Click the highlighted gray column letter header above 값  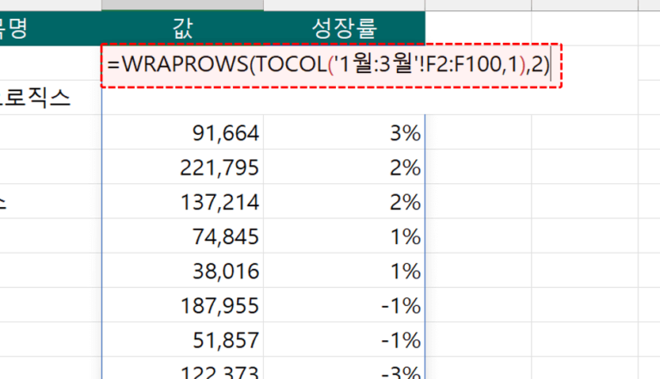(182, 5)
